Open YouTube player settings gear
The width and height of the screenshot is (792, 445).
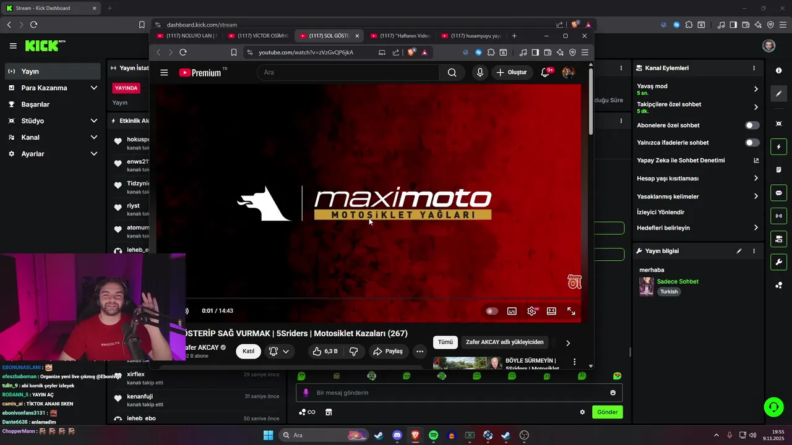coord(532,311)
